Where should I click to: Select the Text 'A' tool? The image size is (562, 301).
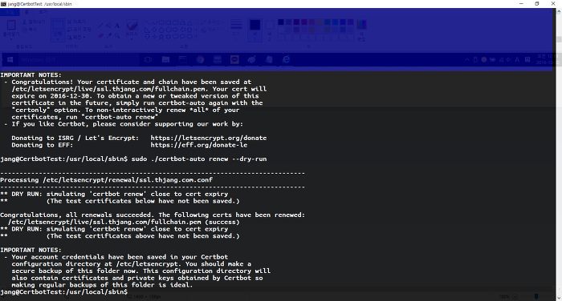tap(117, 26)
